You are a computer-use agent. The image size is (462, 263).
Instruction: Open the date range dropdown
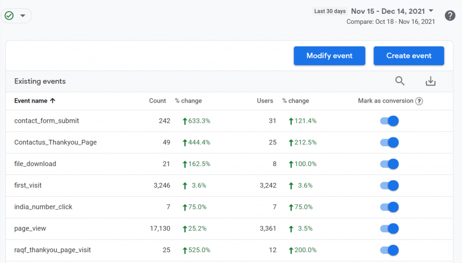click(431, 11)
